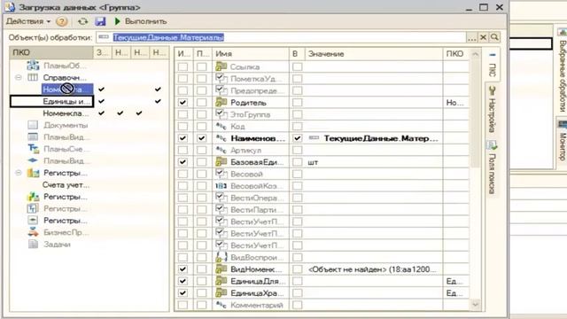Click the Выполнить run button

point(141,21)
